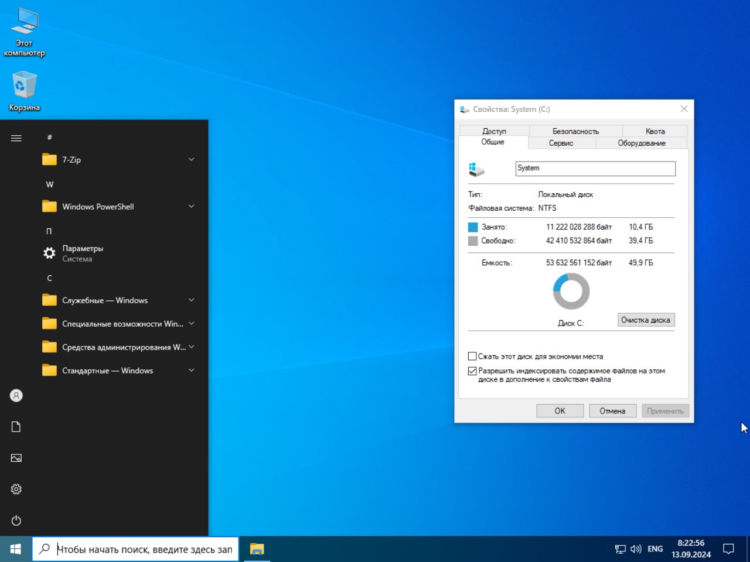
Task: Uncheck 'Разрешить индексировать содержимое' checkbox
Action: tap(472, 371)
